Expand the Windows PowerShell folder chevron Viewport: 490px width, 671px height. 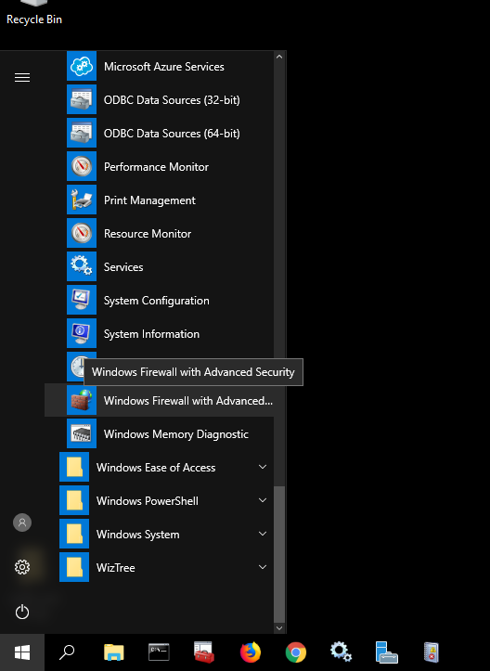[263, 500]
